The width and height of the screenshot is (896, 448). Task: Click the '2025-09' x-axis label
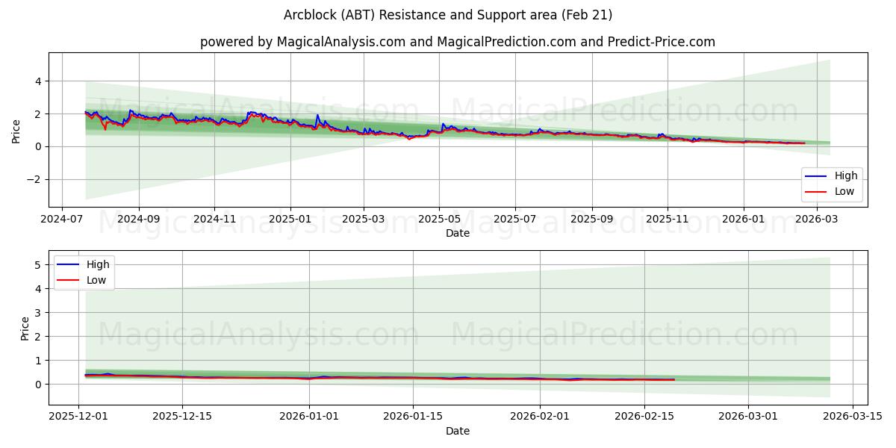[592, 220]
